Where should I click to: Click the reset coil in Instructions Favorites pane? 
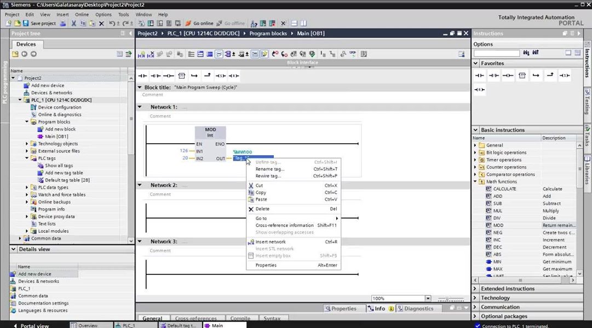point(480,90)
